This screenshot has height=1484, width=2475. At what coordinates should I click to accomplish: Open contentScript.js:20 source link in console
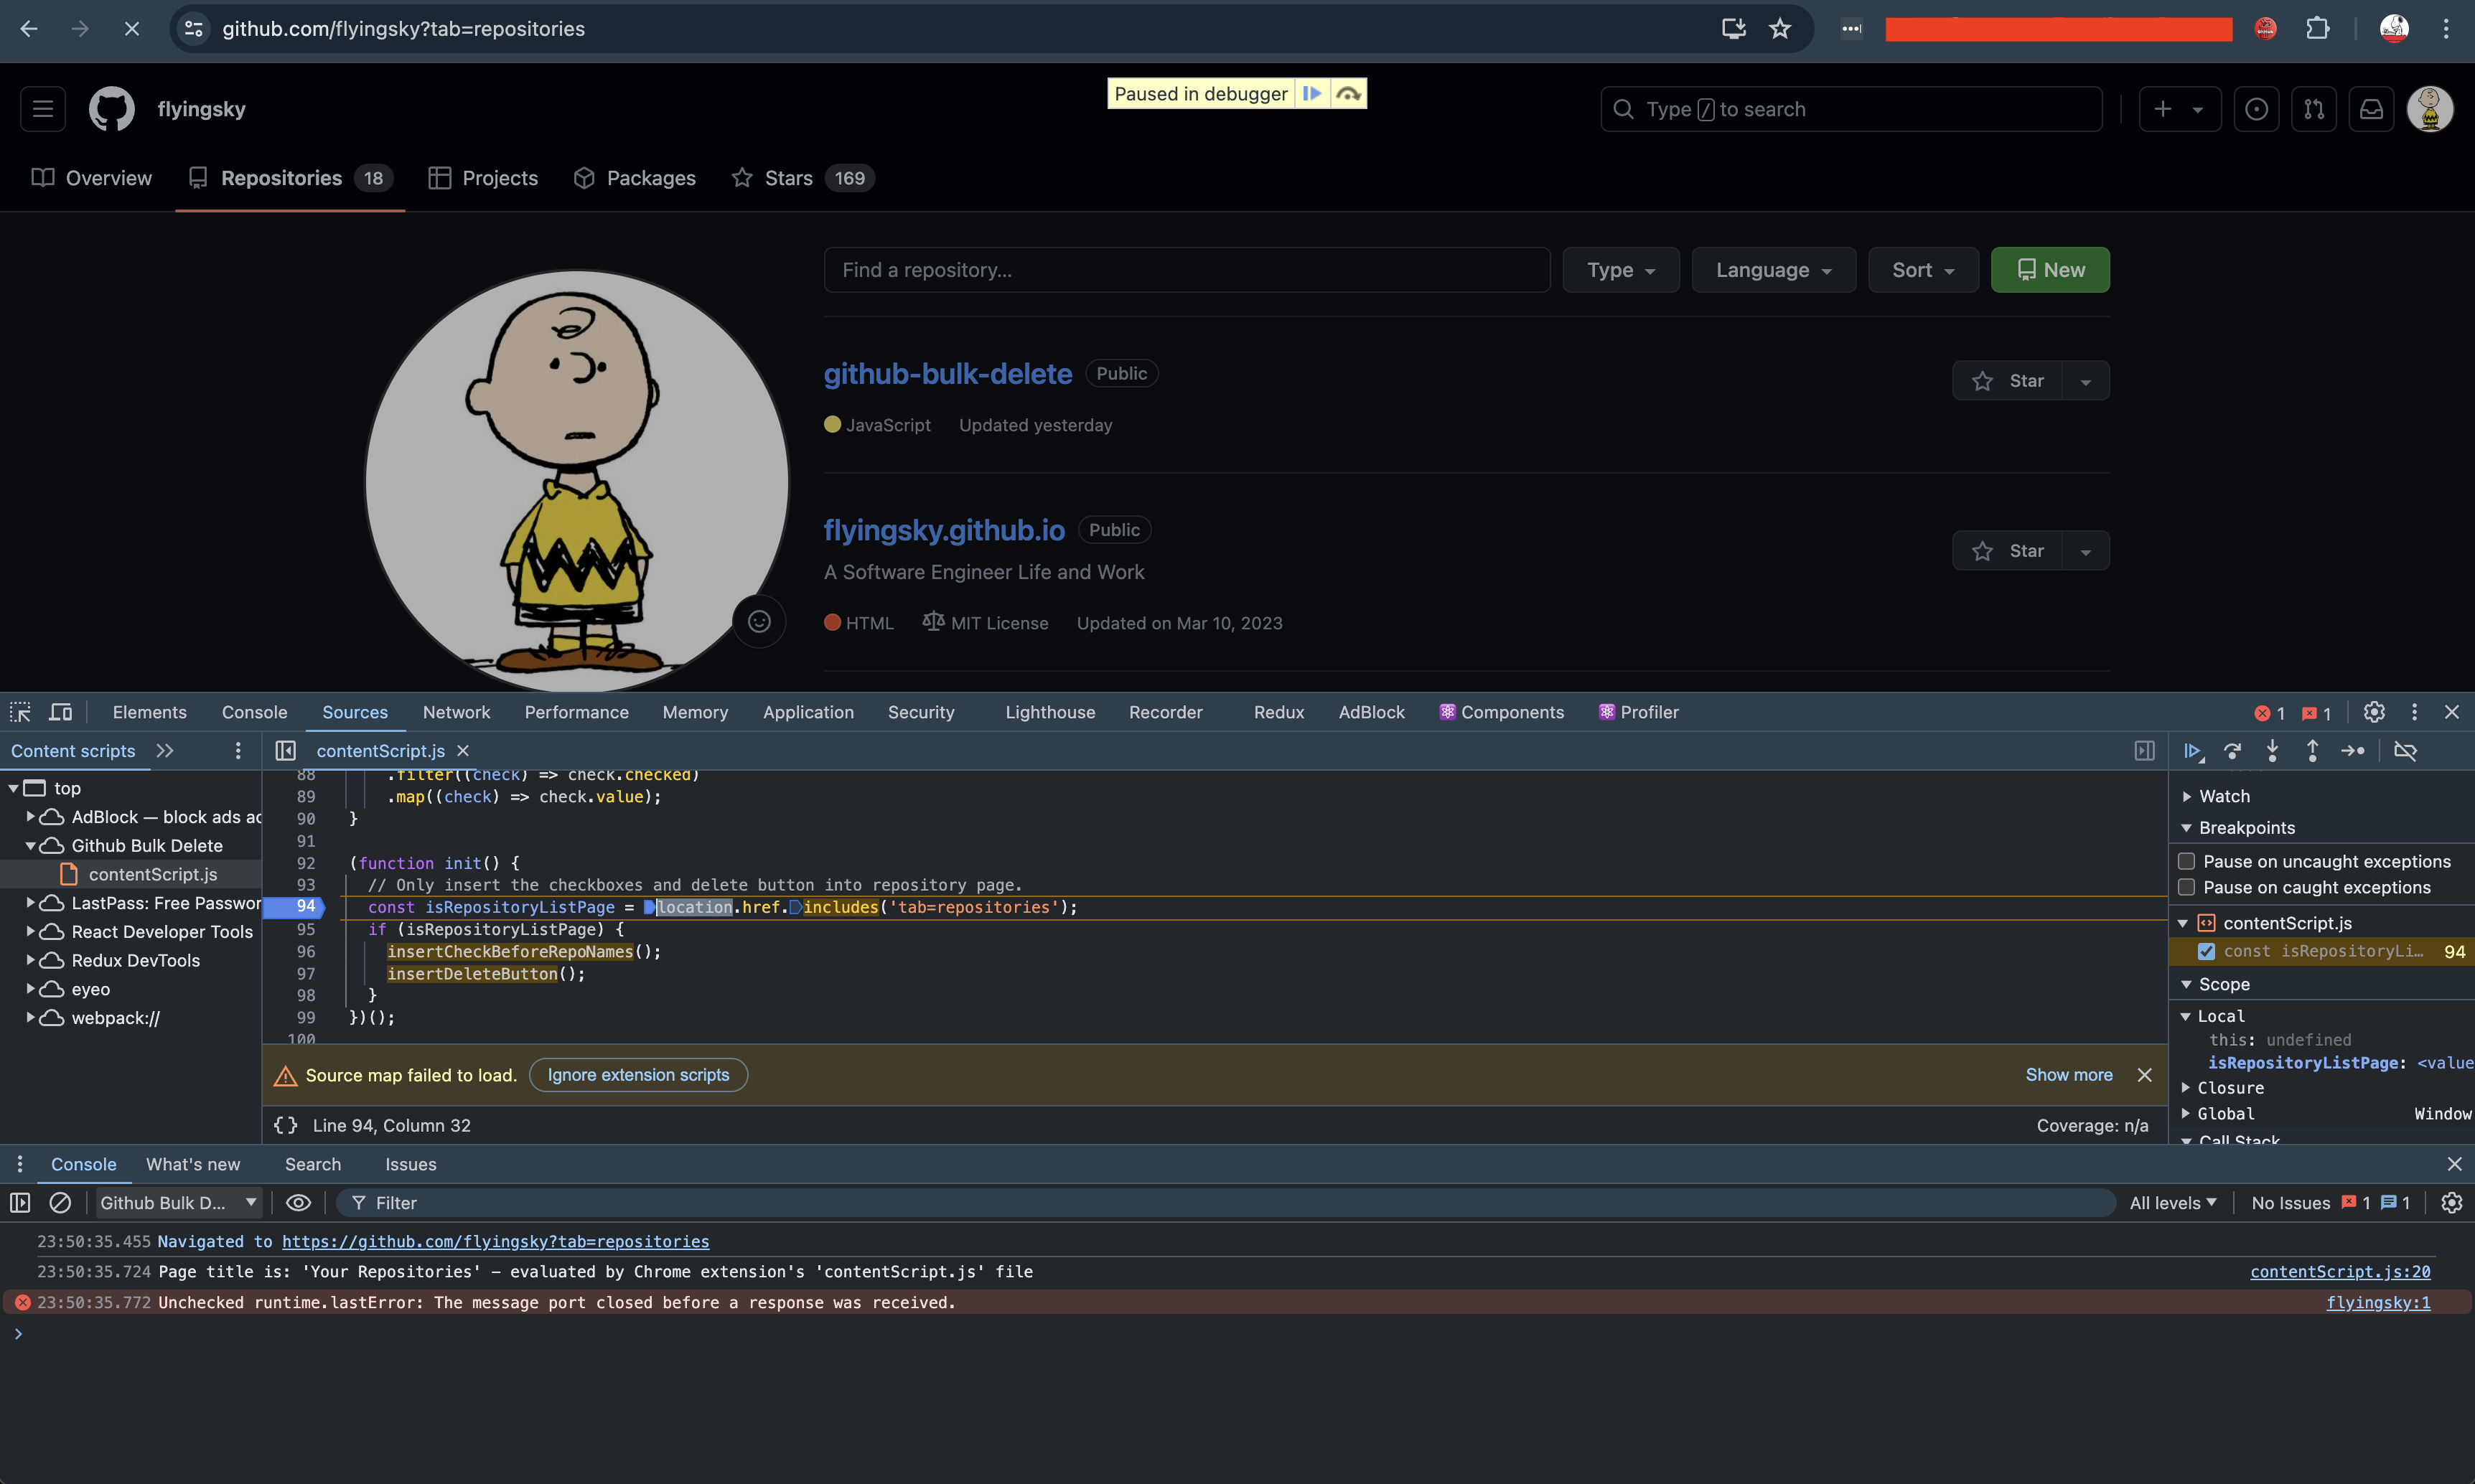click(x=2340, y=1271)
